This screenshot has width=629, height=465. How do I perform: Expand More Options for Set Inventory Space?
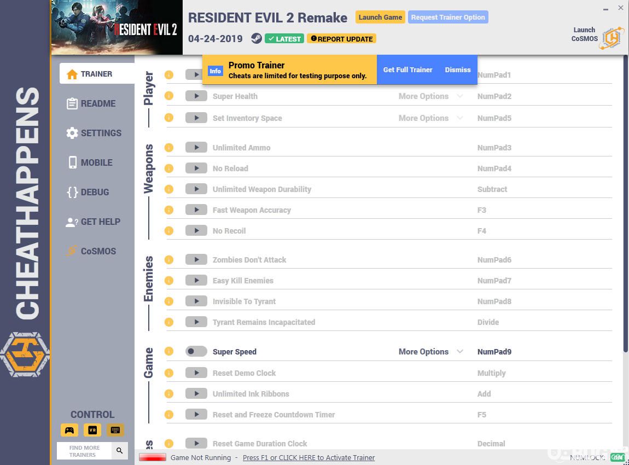point(431,118)
